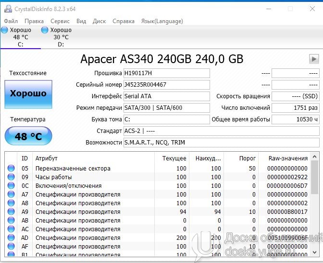
Task: Click the Наихуд... column header
Action: (206, 158)
